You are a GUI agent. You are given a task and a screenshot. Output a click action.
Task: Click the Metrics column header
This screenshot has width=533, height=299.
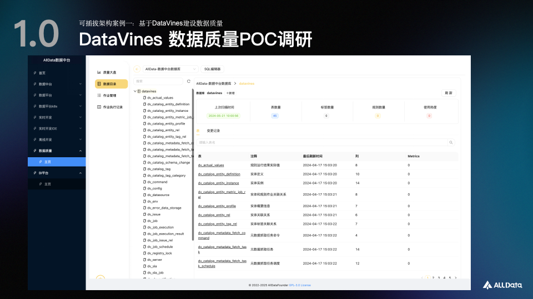click(414, 156)
